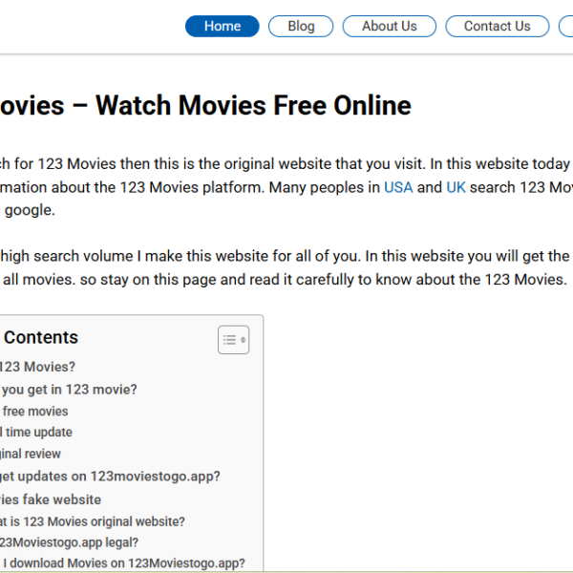Jump to the 'inal review' contents entry

click(x=30, y=454)
